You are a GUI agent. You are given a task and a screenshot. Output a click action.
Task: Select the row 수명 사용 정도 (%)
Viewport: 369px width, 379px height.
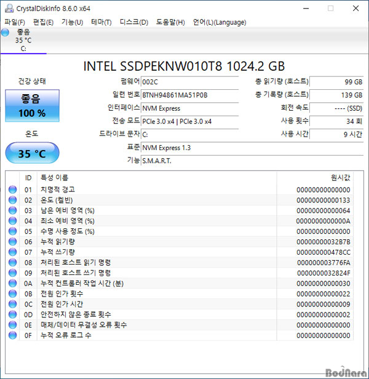point(180,231)
